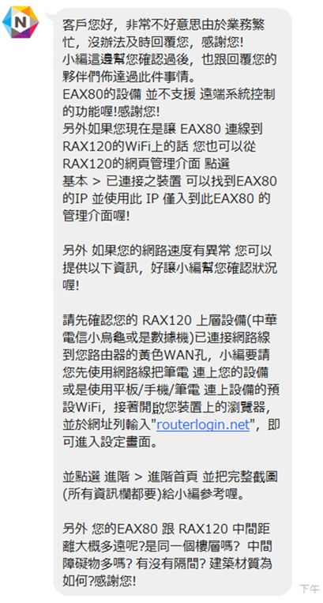Select the line (所有資訊欄都要)給小編參考喔。
The image size is (323, 603).
[x=154, y=494]
